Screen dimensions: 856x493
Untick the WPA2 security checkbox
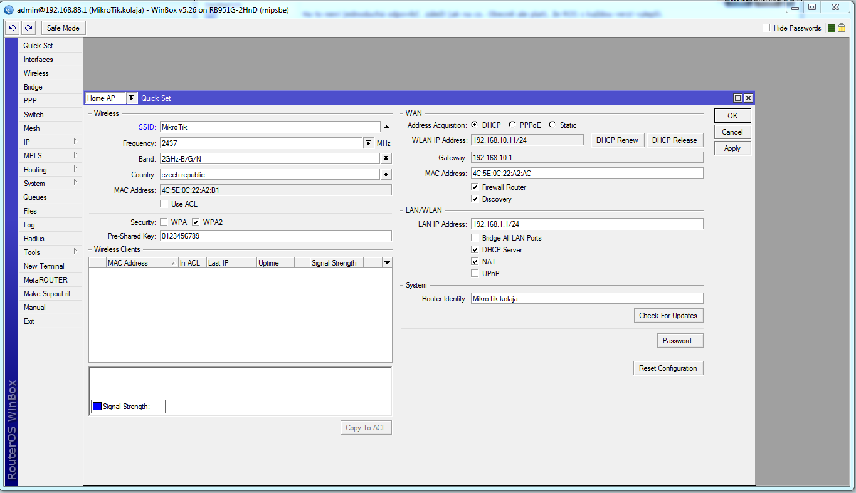pos(196,222)
